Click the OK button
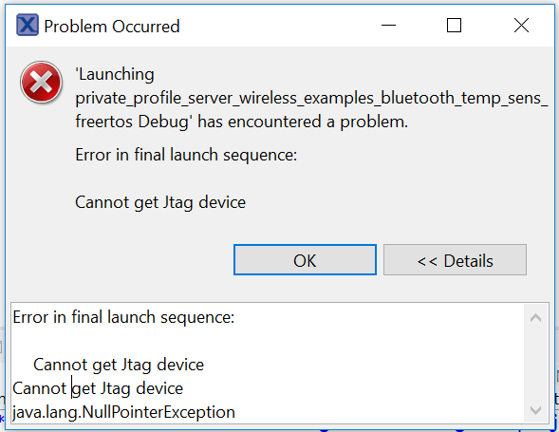Viewport: 559px width, 432px height. [305, 260]
